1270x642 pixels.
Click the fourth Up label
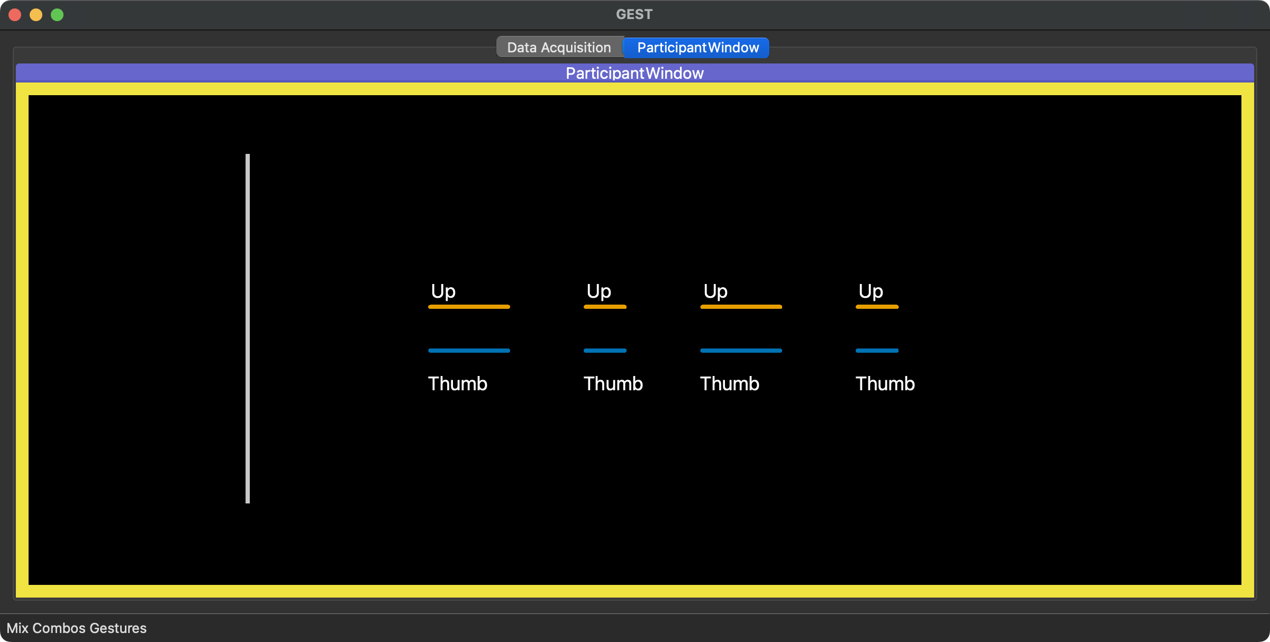click(x=870, y=291)
